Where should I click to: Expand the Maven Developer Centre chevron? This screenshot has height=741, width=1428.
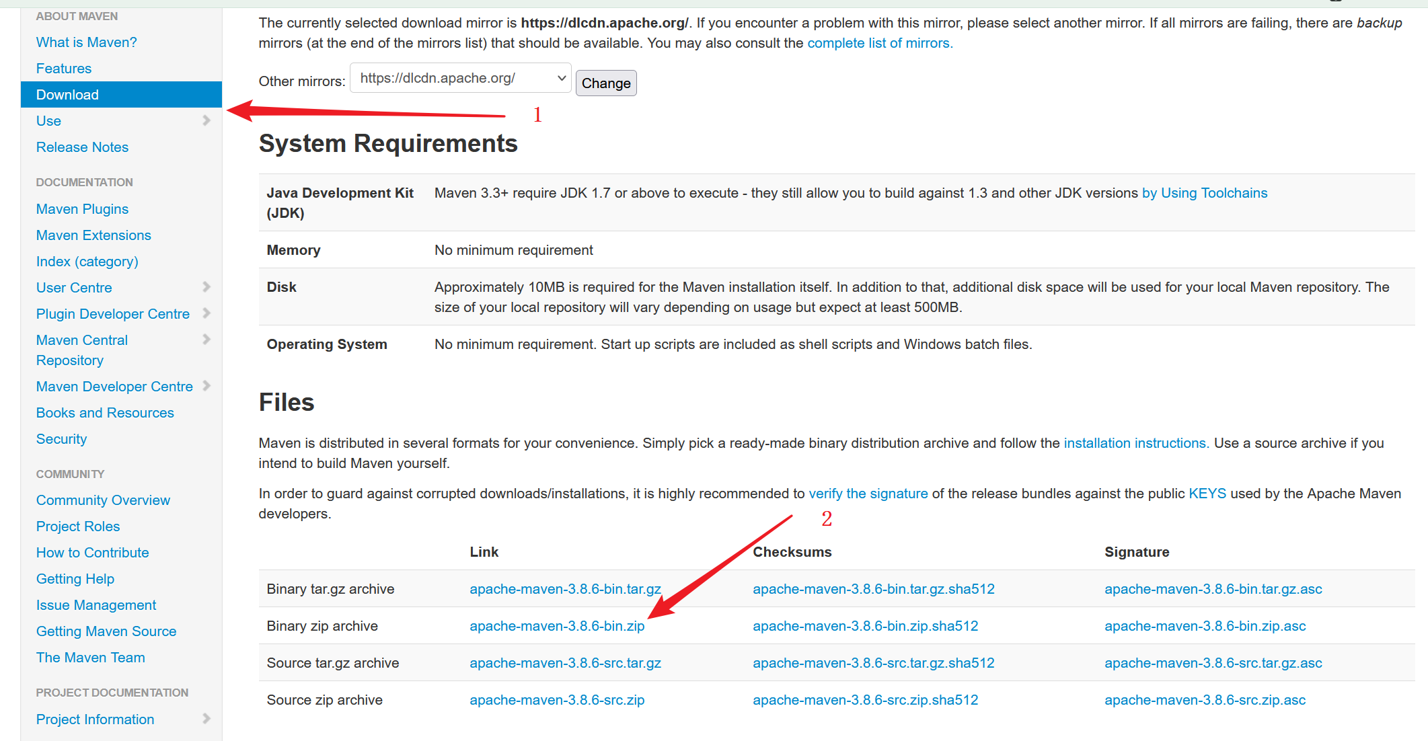point(206,386)
